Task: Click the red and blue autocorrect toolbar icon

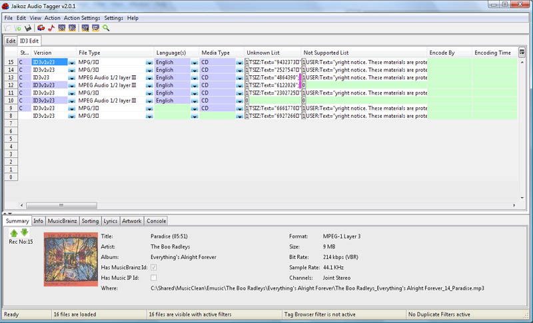Action: (41, 28)
